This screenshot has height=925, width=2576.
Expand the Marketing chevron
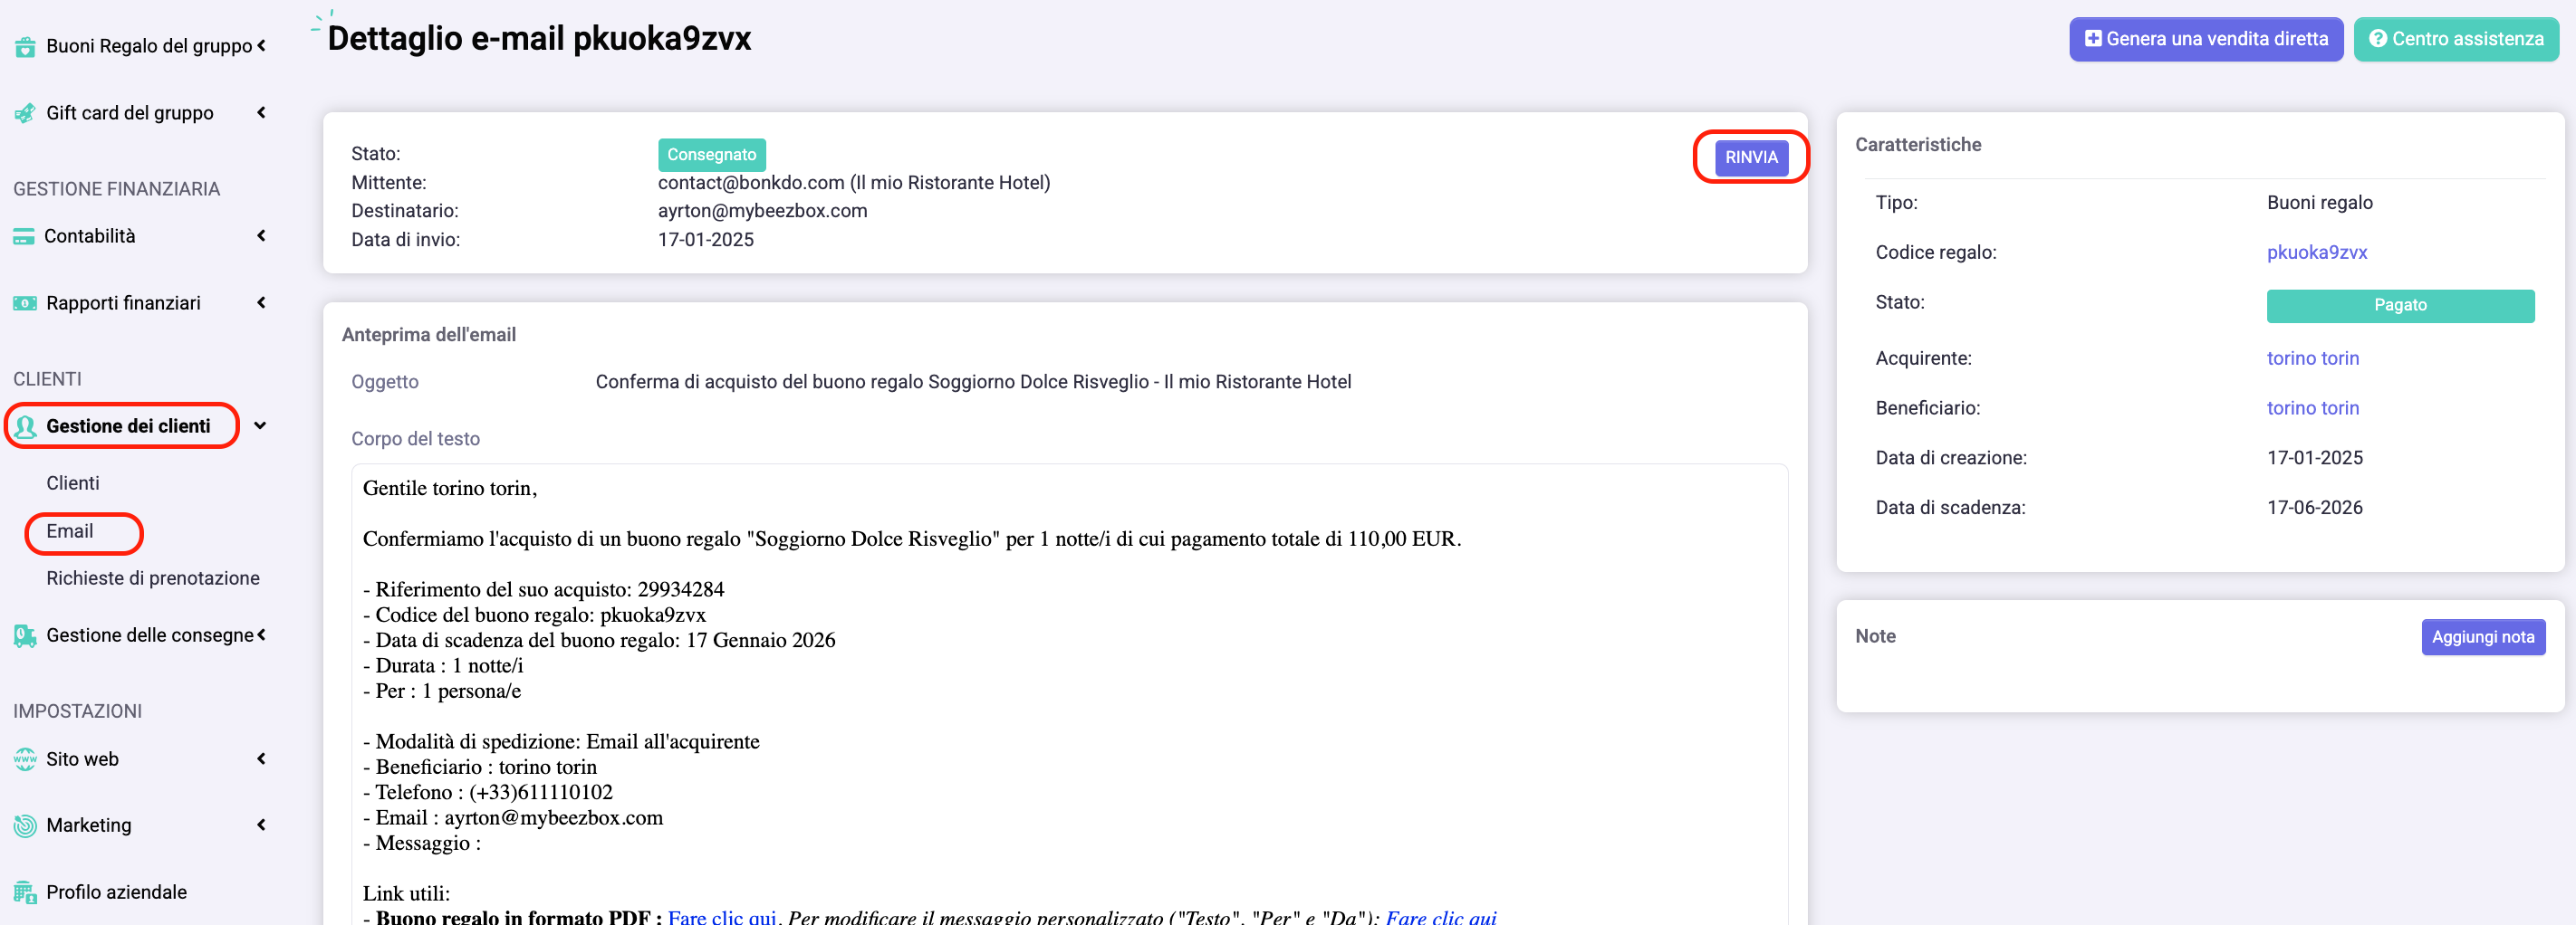pos(261,825)
